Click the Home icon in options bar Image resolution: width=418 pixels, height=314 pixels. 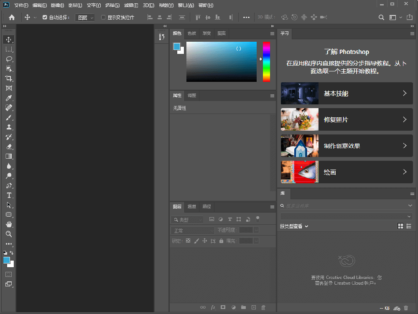pyautogui.click(x=12, y=17)
